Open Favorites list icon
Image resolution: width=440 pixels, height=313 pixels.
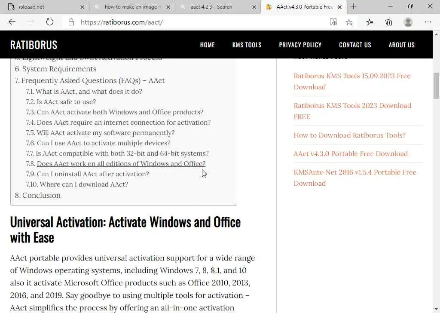(x=370, y=22)
